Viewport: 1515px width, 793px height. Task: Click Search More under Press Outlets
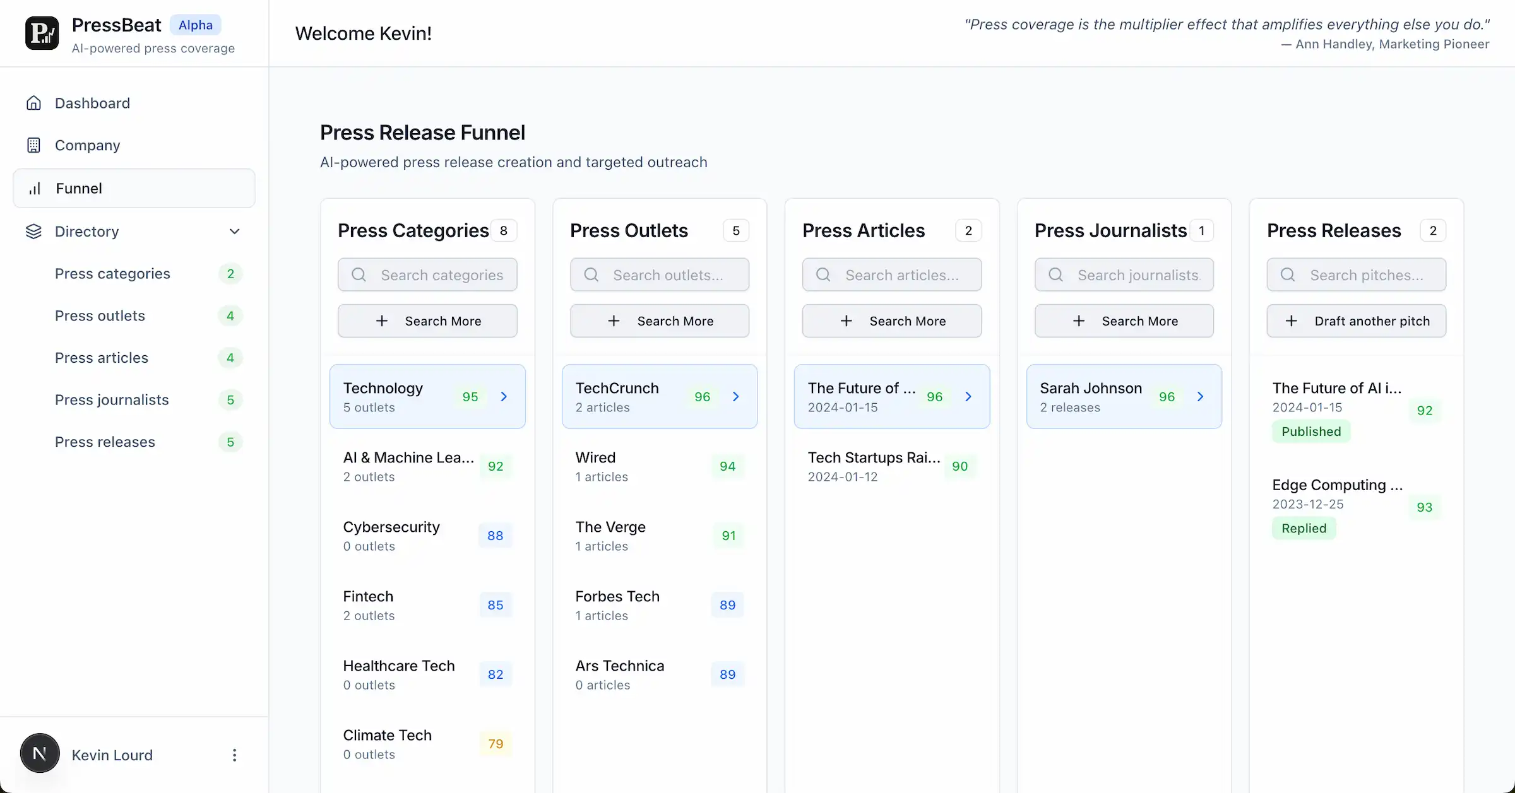[660, 321]
